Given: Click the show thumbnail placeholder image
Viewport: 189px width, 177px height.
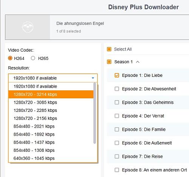Looking at the screenshot, I should pos(28,27).
